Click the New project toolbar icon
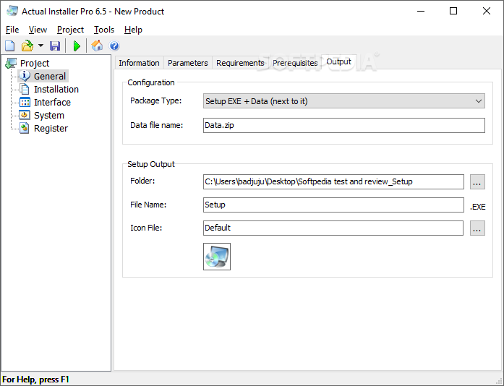504x386 pixels. [x=10, y=46]
